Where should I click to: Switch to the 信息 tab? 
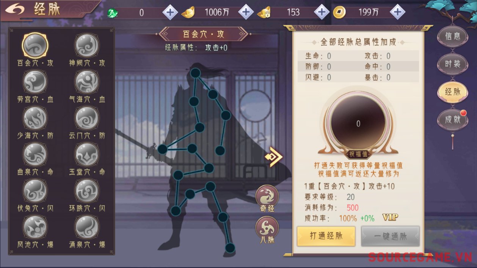click(453, 36)
